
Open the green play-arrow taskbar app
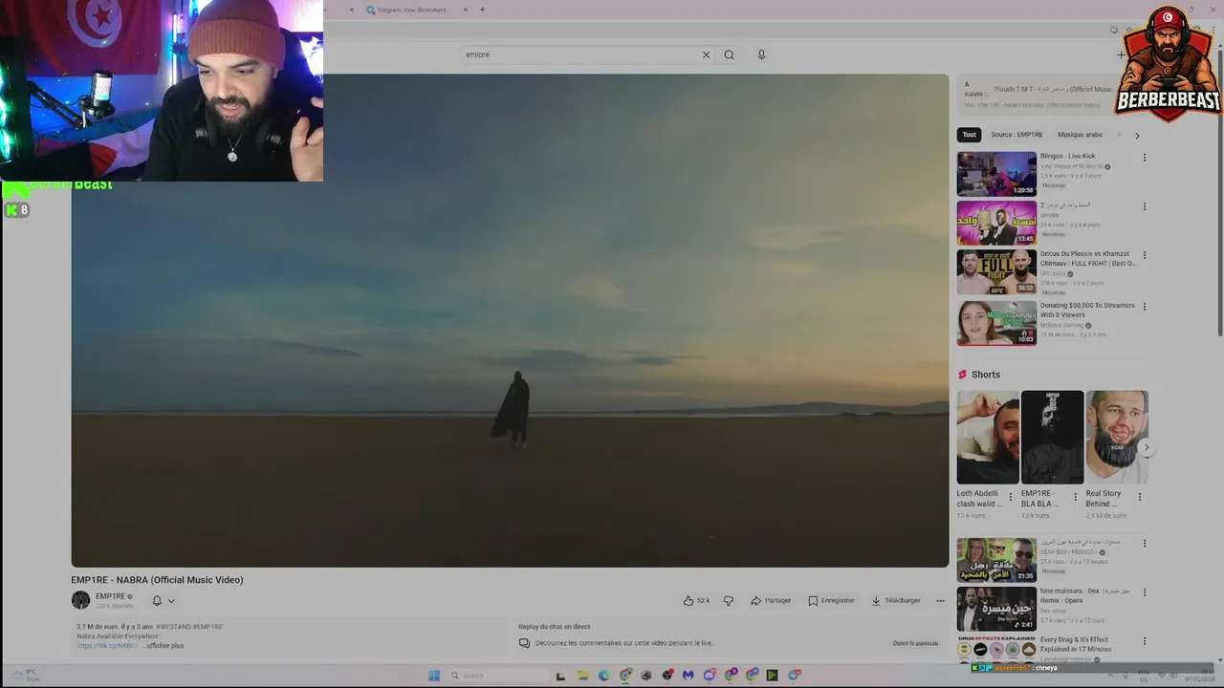click(772, 676)
